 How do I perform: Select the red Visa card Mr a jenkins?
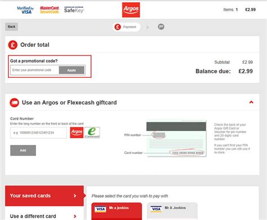click(x=117, y=211)
